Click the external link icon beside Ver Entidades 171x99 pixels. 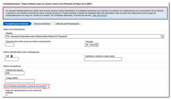[x=46, y=86]
